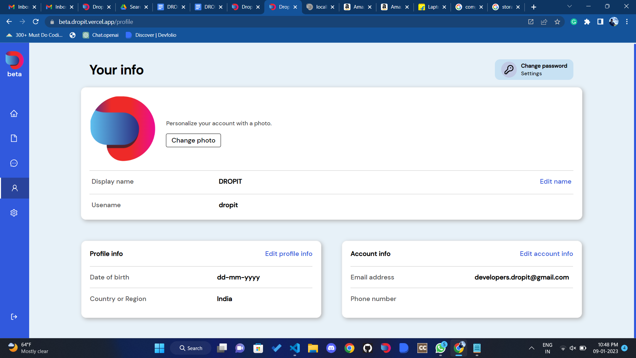Viewport: 636px width, 358px height.
Task: Show hidden system tray icons
Action: coord(531,348)
